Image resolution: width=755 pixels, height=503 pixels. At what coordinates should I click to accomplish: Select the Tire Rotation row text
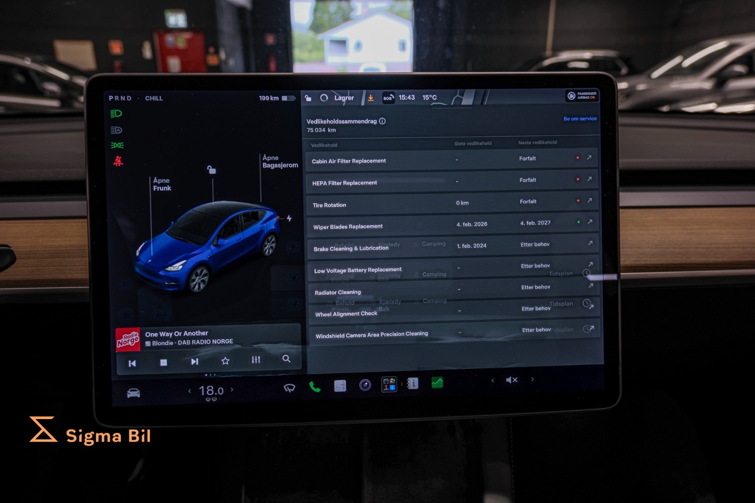click(329, 205)
